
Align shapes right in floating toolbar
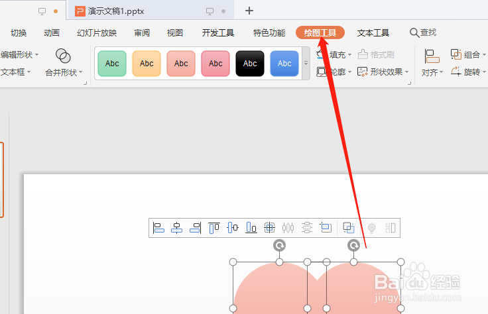pyautogui.click(x=196, y=228)
